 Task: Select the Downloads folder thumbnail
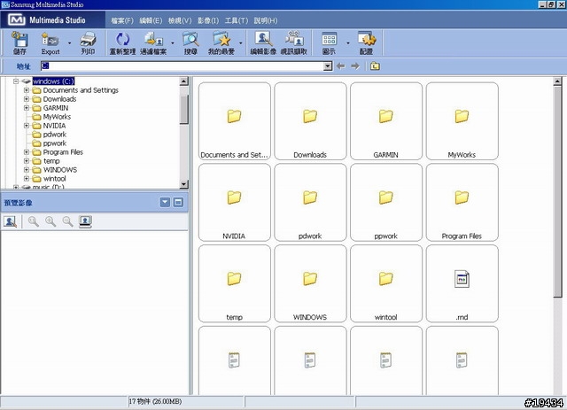(310, 121)
